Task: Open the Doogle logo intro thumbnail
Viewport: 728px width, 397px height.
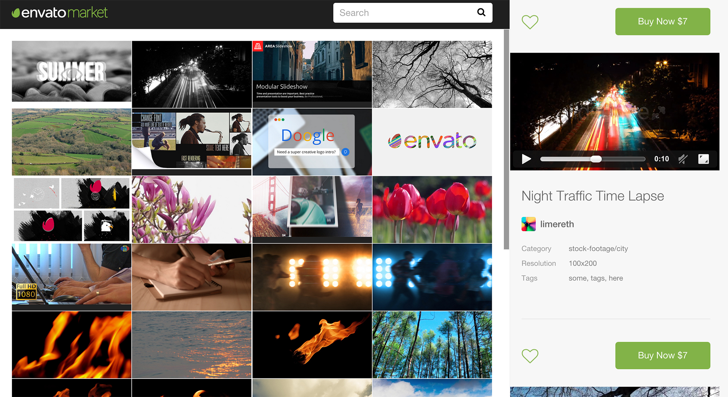Action: tap(312, 142)
